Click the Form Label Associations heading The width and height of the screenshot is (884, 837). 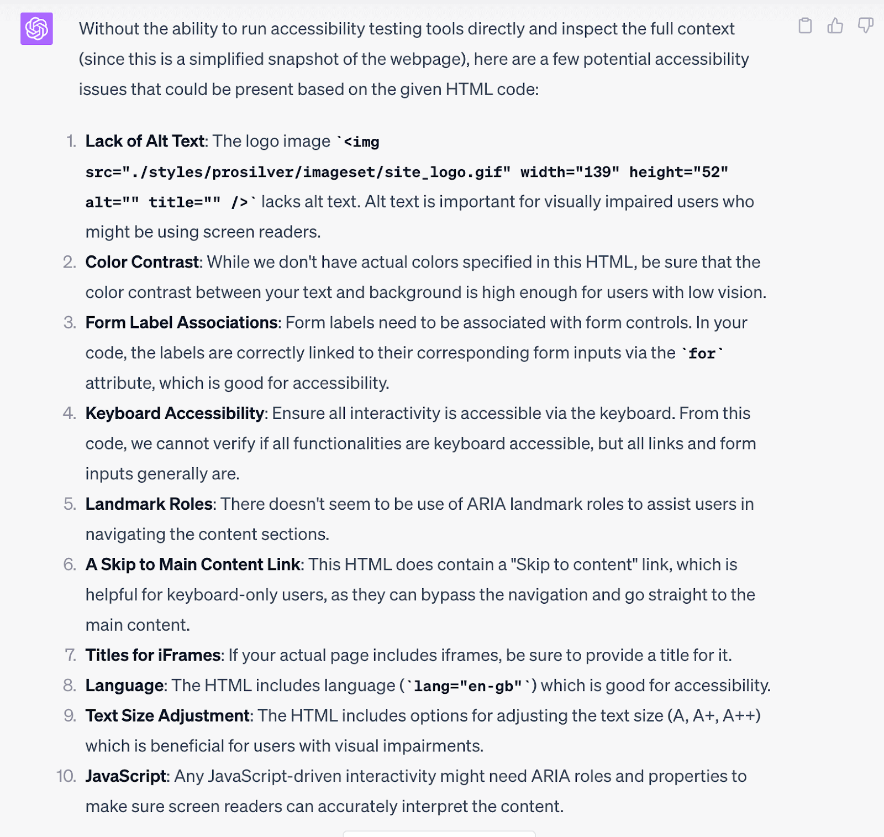point(181,322)
